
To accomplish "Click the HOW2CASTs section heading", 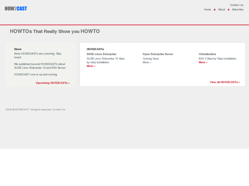I will pyautogui.click(x=95, y=49).
